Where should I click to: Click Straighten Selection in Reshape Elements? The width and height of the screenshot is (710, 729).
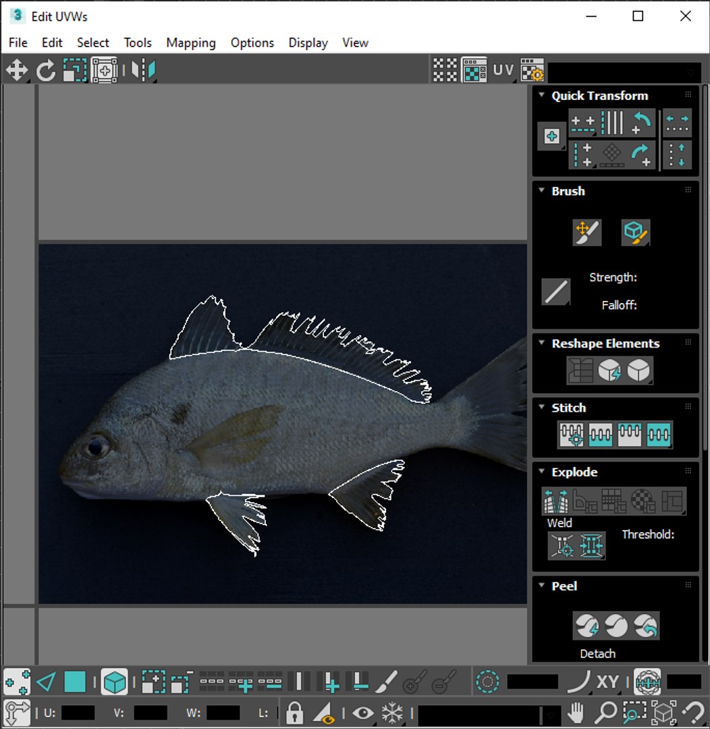coord(580,371)
